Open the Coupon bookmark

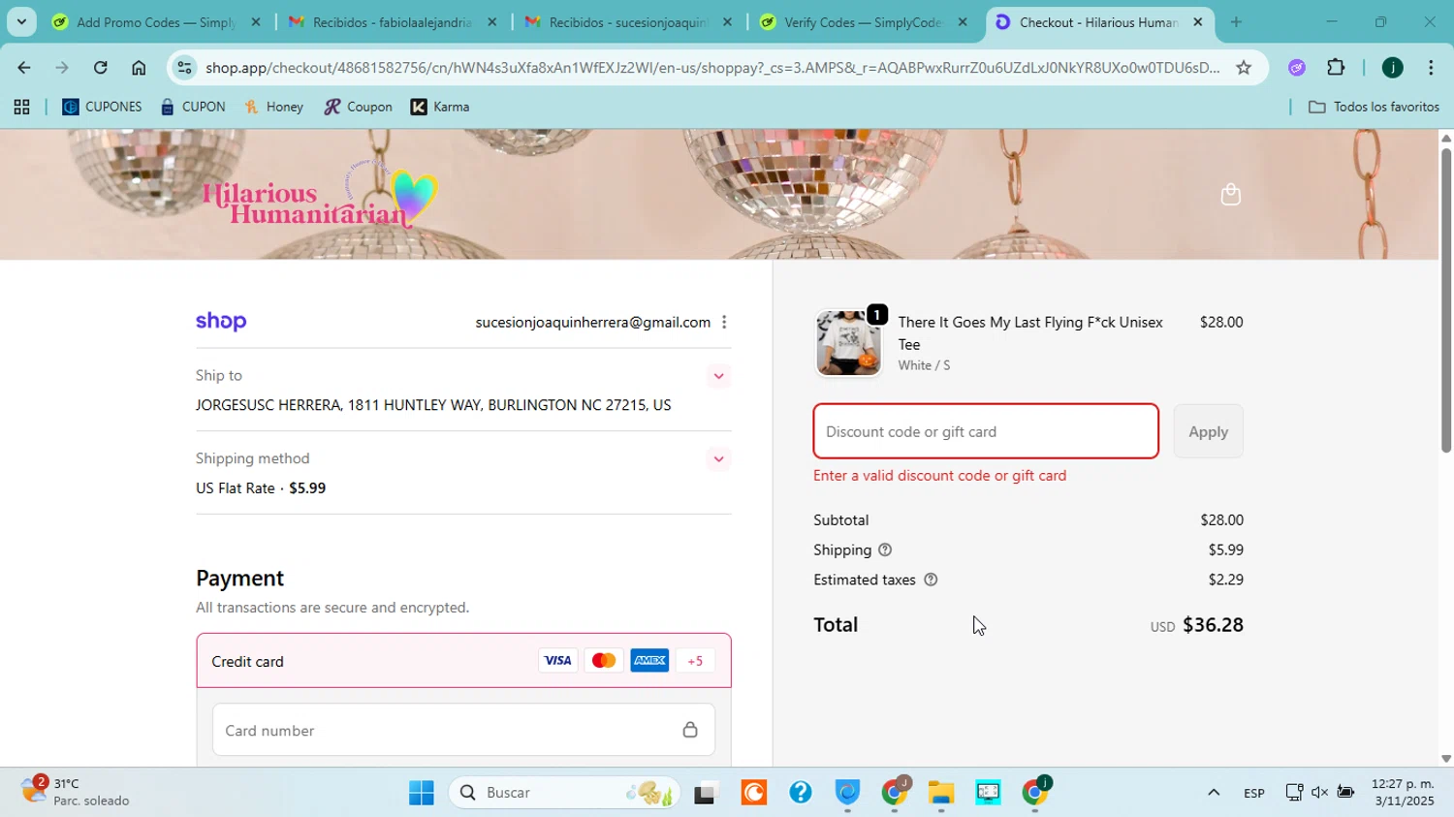tap(359, 108)
